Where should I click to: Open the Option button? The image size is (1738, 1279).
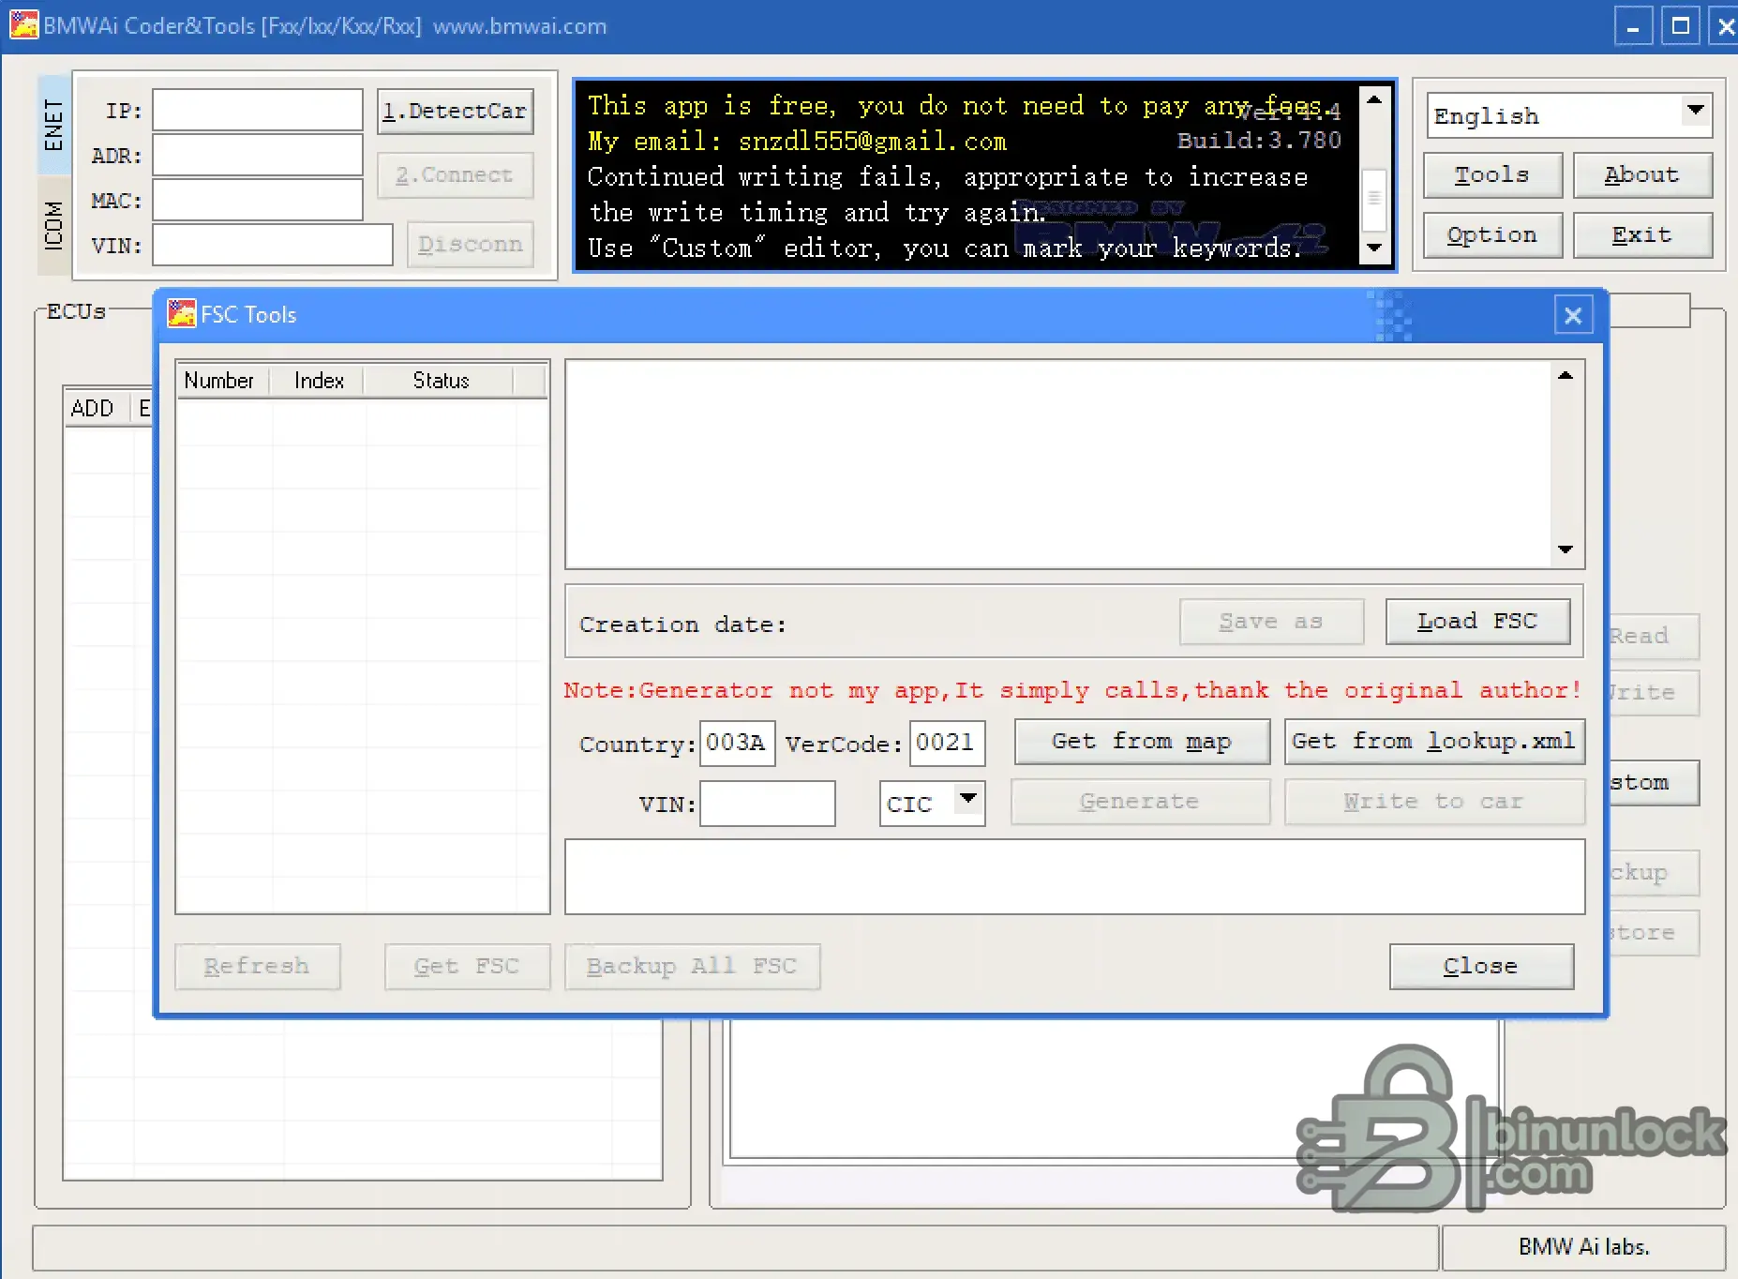pos(1492,235)
